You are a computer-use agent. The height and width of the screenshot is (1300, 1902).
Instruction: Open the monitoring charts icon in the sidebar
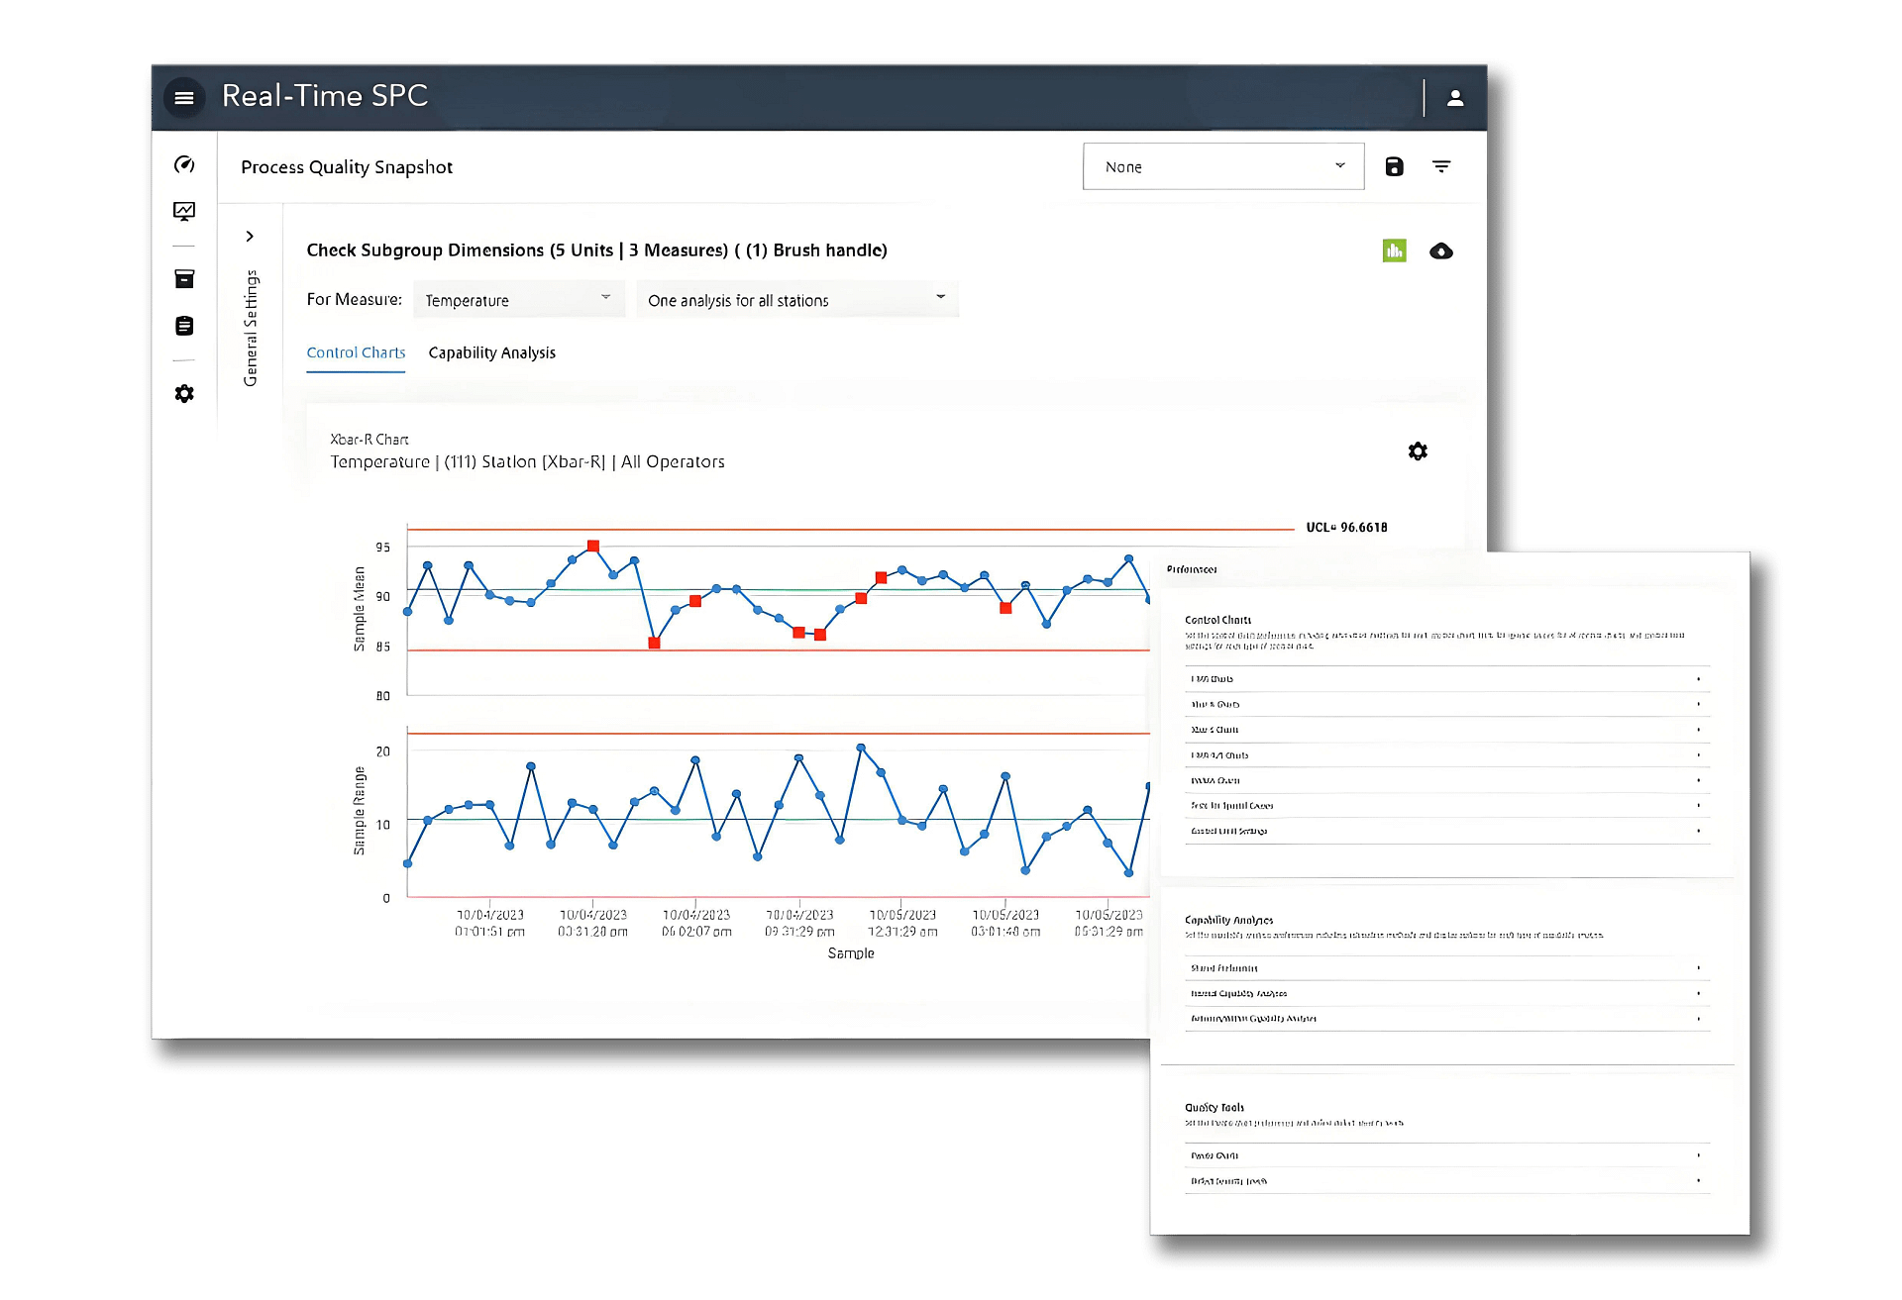tap(184, 210)
